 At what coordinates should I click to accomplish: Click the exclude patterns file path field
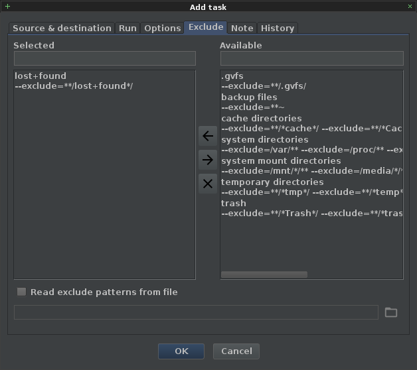[196, 312]
